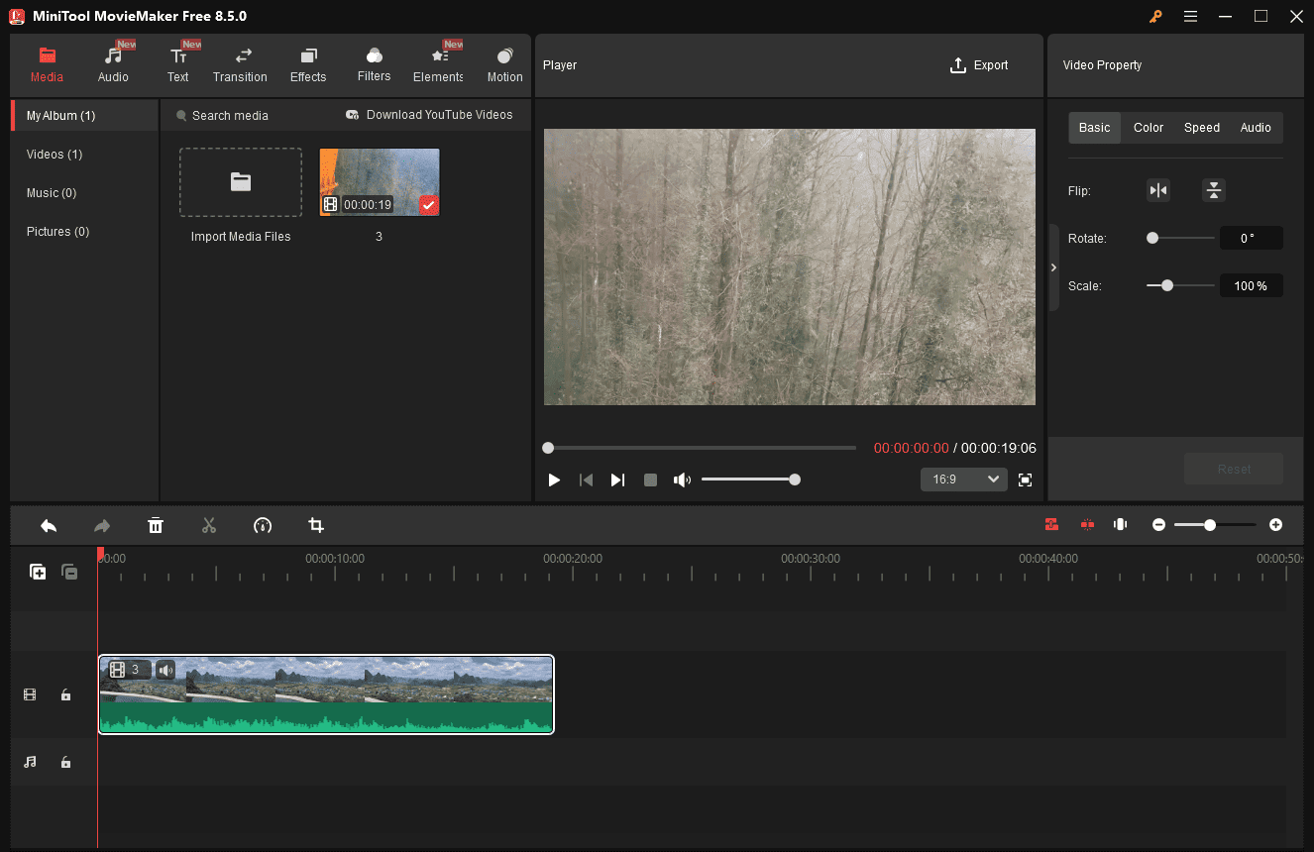Switch to the Audio tab in Video Property
The height and width of the screenshot is (852, 1314).
click(1256, 127)
